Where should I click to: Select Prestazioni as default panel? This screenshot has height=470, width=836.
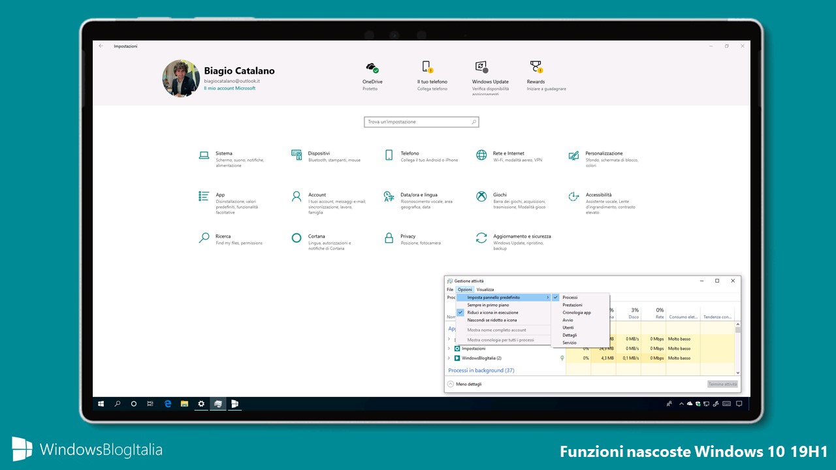(x=581, y=305)
